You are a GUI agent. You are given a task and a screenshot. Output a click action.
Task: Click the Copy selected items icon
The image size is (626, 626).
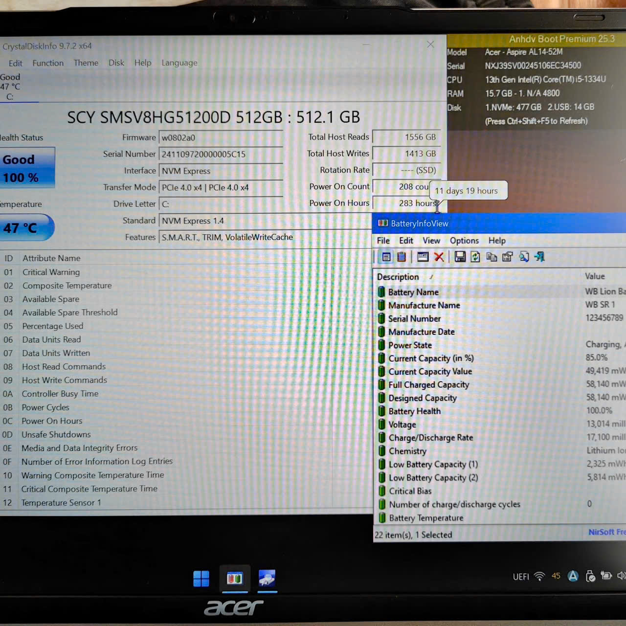click(492, 257)
